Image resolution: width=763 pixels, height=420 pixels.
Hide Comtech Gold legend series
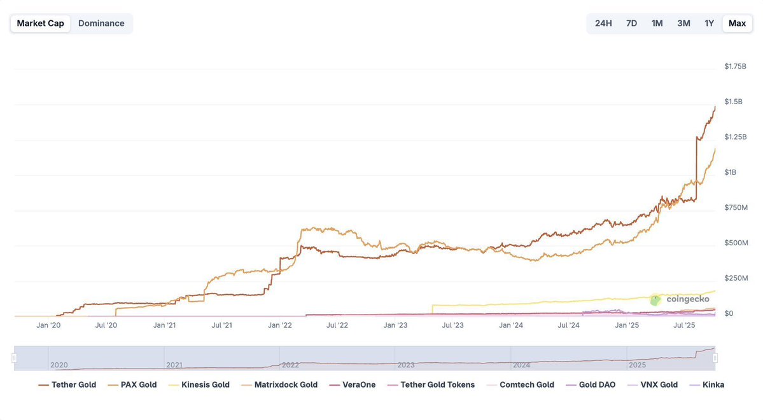521,384
